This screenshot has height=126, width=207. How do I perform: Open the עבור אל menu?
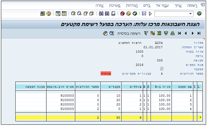coord(162,6)
